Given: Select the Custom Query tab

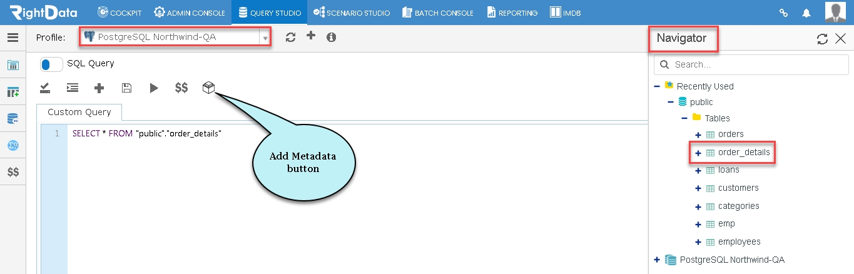Looking at the screenshot, I should (79, 112).
